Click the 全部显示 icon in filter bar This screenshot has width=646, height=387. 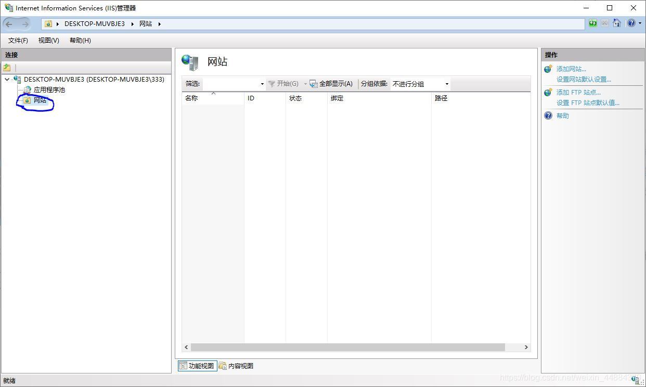coord(314,84)
